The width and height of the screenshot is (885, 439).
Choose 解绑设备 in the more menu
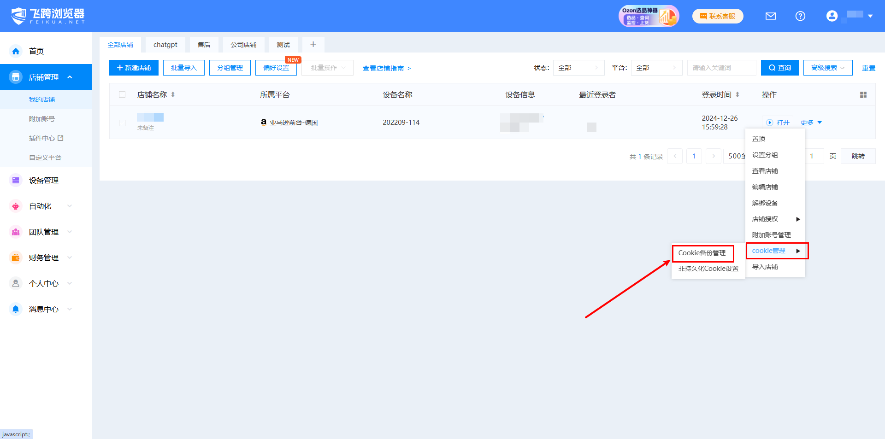tap(765, 203)
